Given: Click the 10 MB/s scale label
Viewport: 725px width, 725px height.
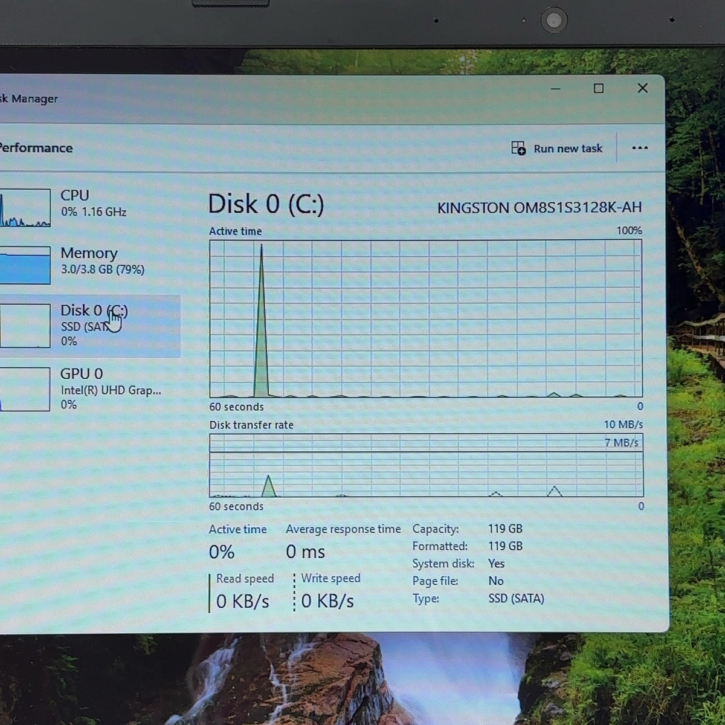Looking at the screenshot, I should (x=623, y=425).
